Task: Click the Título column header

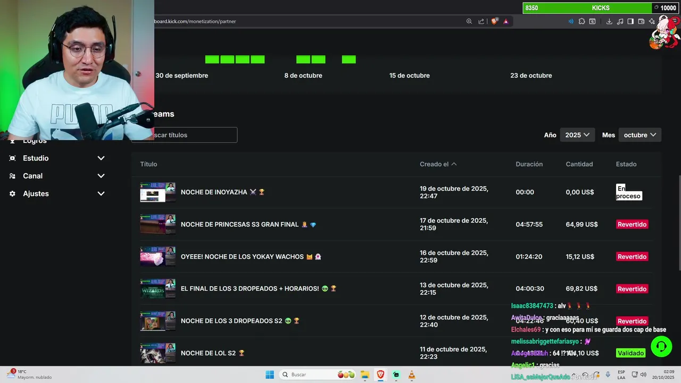Action: 148,164
